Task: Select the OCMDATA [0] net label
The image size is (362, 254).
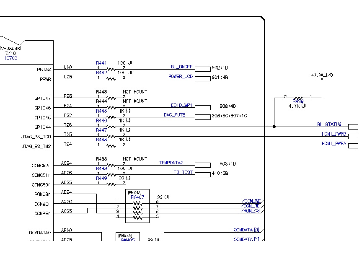Action: pos(246,230)
